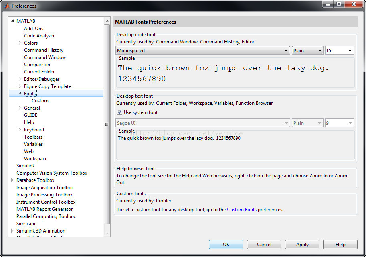Select Code Analyzer preferences
The image size is (366, 257).
tap(39, 36)
